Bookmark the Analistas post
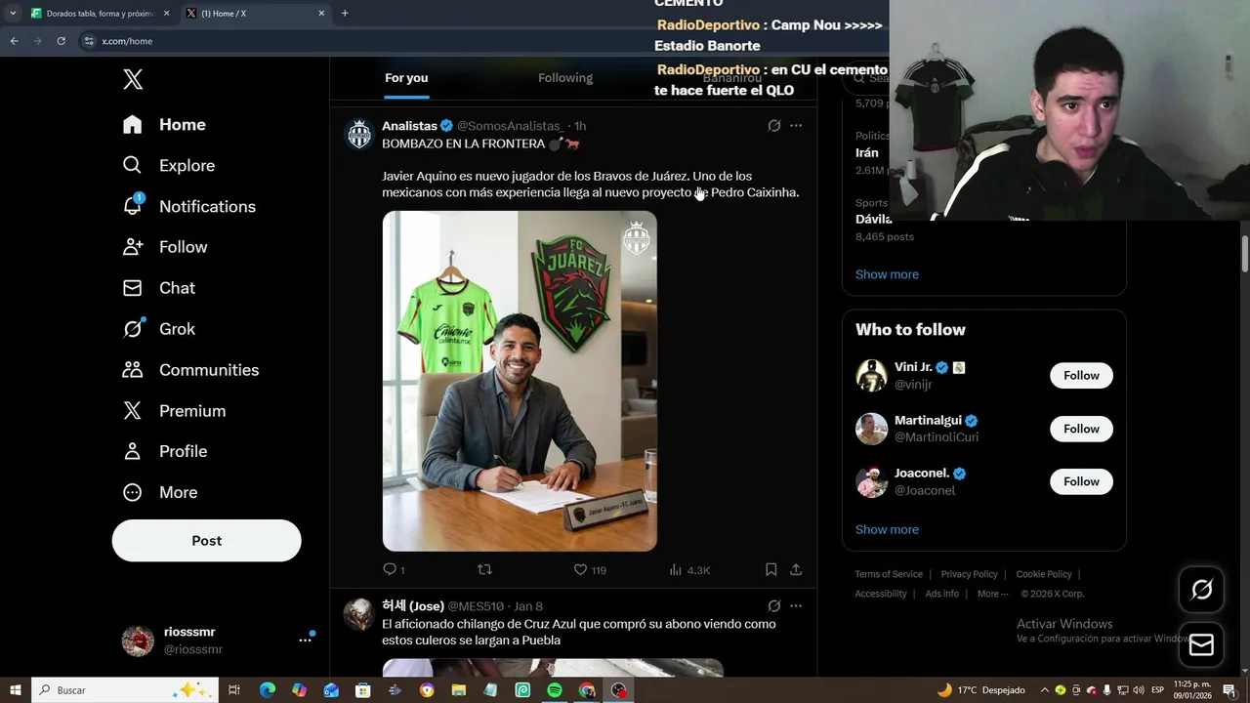 click(x=771, y=569)
